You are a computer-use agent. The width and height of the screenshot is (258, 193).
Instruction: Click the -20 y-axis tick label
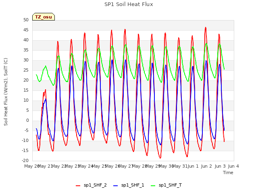tap(25, 160)
